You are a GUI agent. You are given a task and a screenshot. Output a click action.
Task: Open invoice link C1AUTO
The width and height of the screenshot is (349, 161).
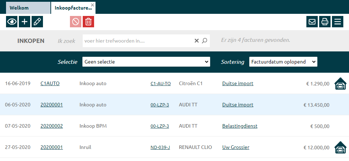50,84
